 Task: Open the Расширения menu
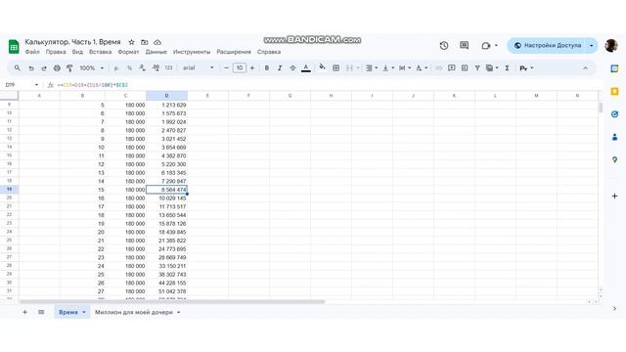coord(234,52)
